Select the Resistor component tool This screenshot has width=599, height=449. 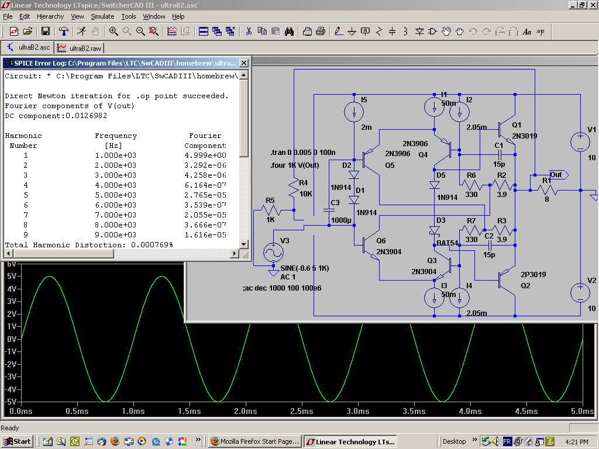click(379, 32)
